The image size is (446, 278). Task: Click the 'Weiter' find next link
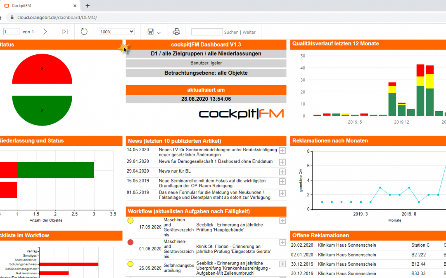249,32
